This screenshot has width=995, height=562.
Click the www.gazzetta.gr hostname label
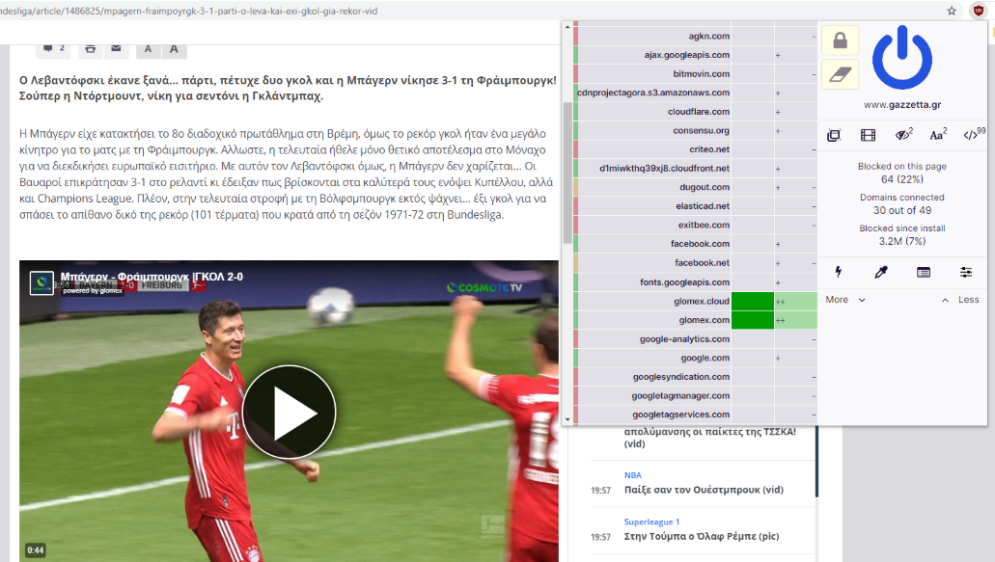[x=901, y=104]
